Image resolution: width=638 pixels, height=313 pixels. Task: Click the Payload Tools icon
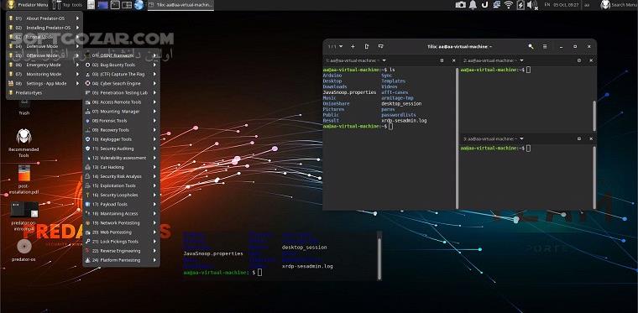[x=87, y=204]
